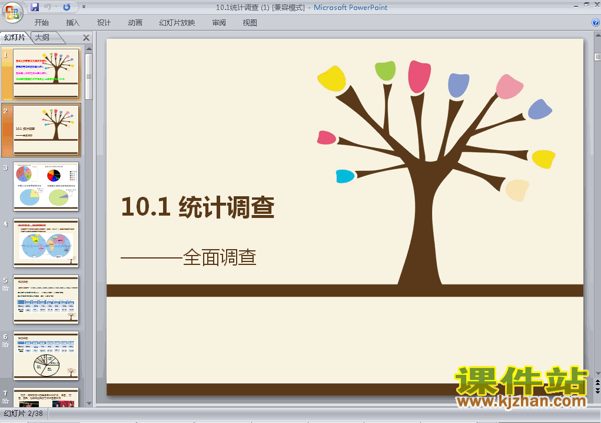Minimize the PowerPoint window

tap(576, 5)
